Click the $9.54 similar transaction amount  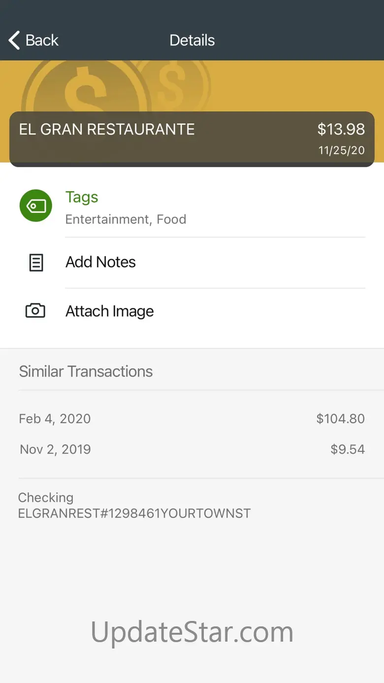pos(348,449)
